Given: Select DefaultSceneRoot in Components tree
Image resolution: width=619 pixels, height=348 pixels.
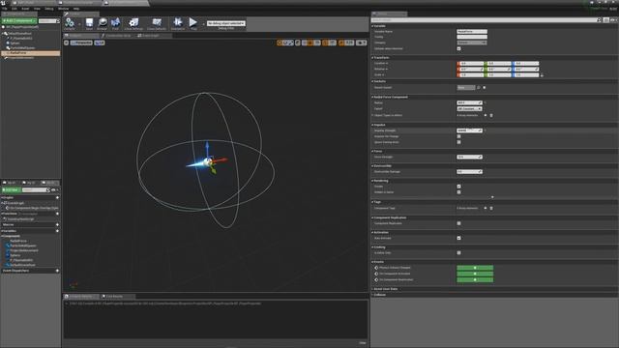Looking at the screenshot, I should point(19,34).
